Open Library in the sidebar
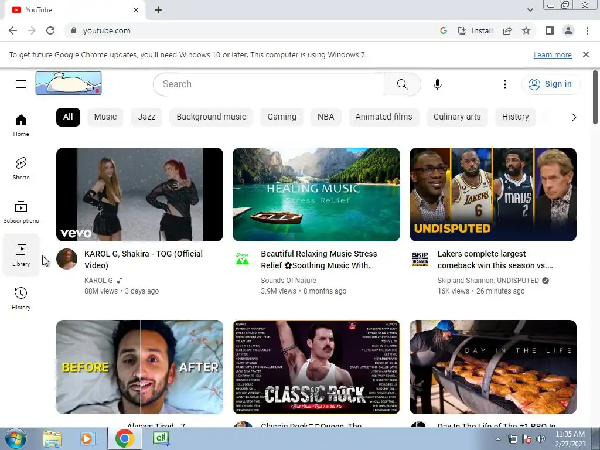This screenshot has width=600, height=450. pyautogui.click(x=21, y=255)
